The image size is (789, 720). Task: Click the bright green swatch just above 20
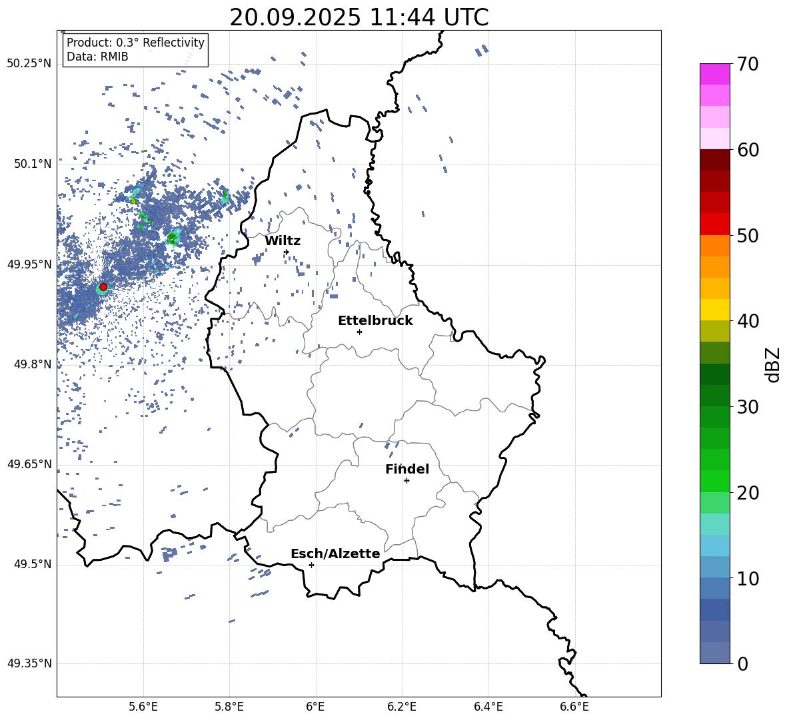pyautogui.click(x=715, y=481)
